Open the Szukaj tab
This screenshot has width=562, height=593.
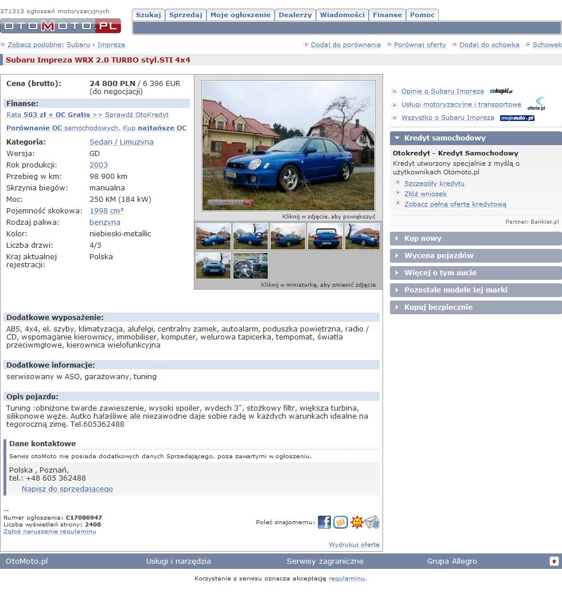pos(149,15)
